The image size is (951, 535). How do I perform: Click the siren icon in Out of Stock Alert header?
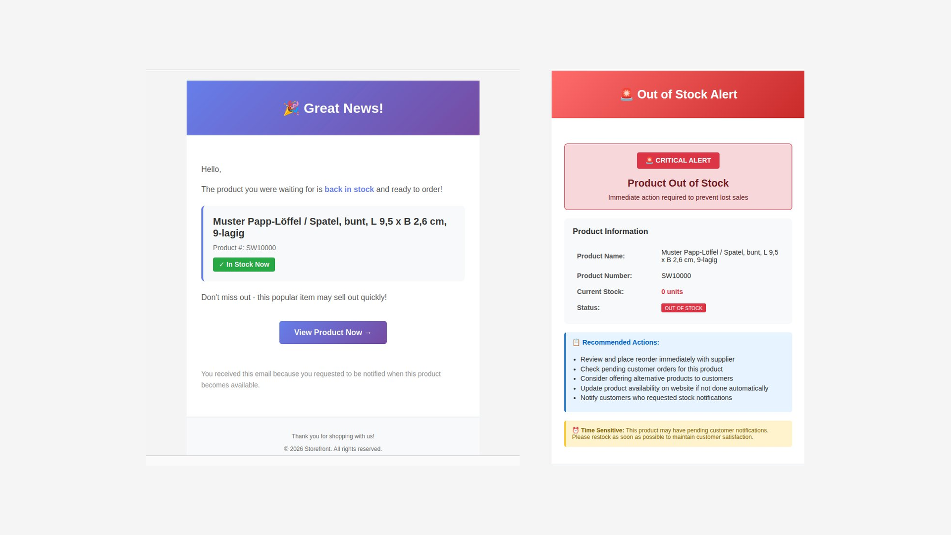627,94
